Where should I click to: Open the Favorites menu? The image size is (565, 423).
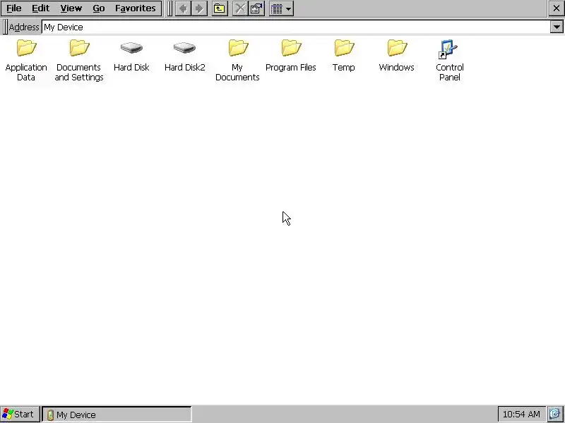pos(136,8)
